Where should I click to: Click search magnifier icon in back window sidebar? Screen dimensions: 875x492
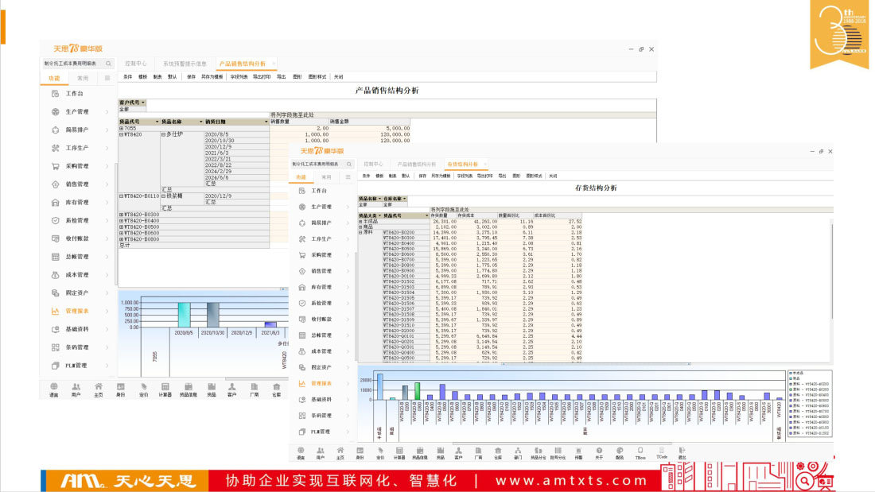108,63
